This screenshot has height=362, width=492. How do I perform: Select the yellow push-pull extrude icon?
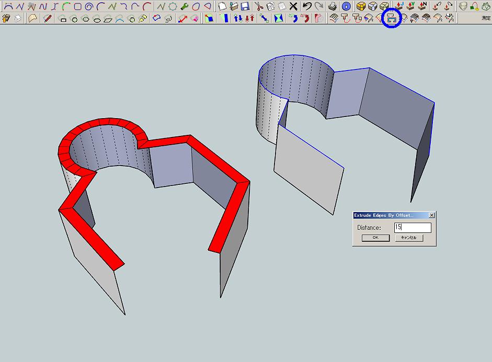(x=143, y=19)
